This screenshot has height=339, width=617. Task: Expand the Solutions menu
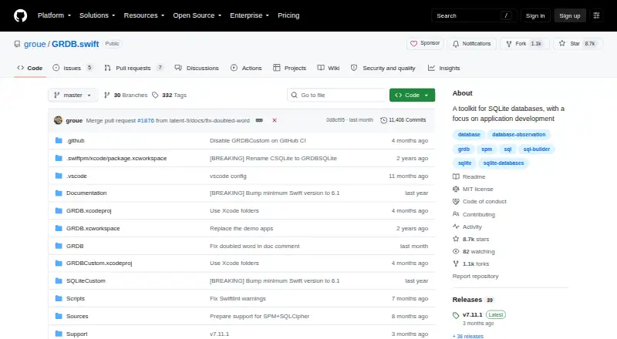[97, 15]
